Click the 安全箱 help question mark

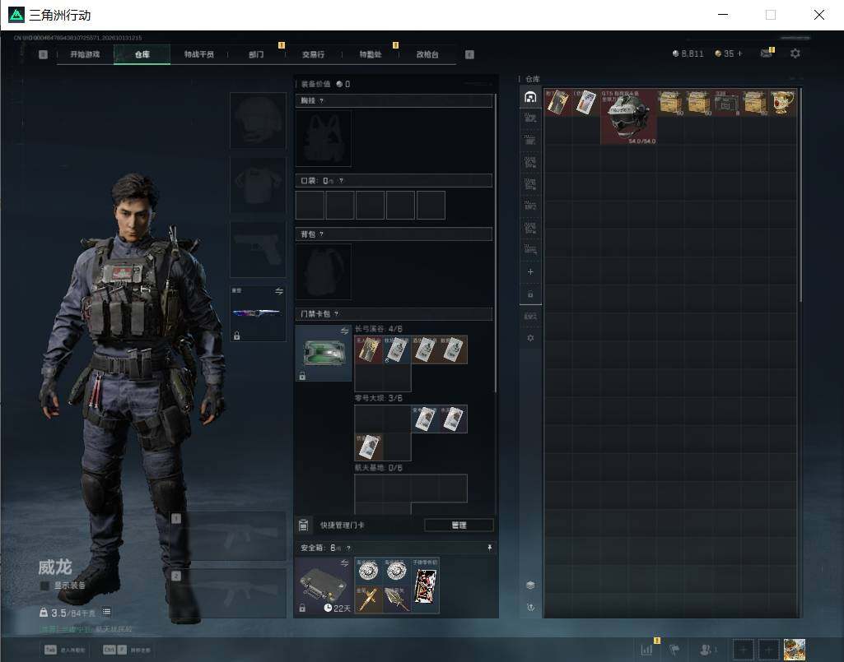[349, 548]
